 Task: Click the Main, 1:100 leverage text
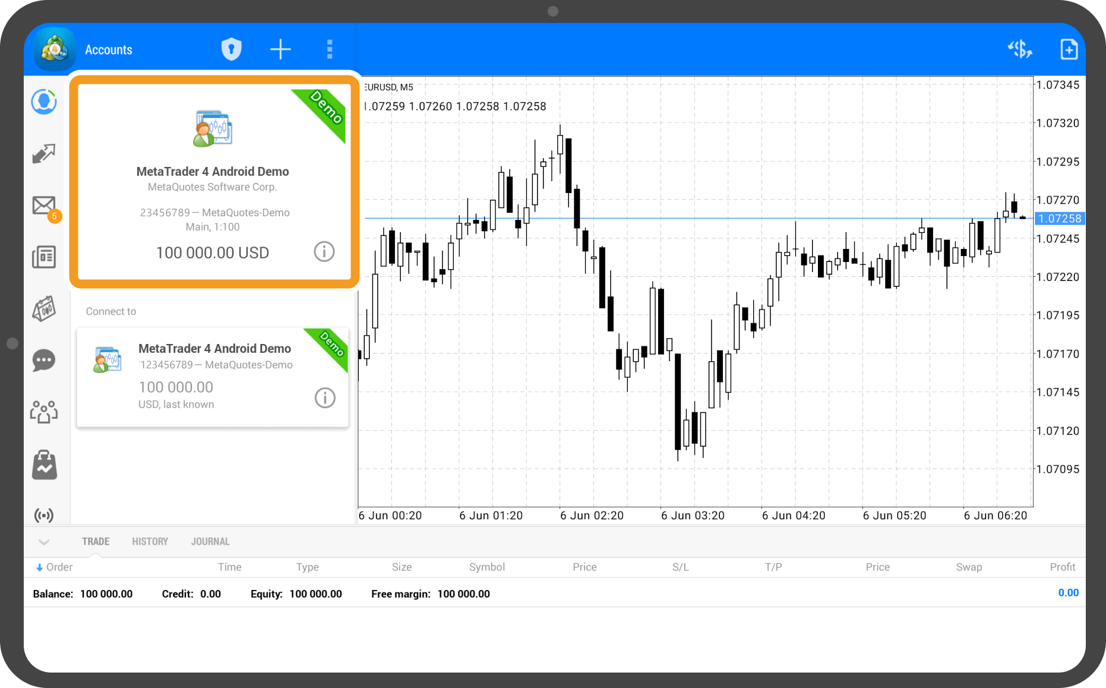[213, 227]
